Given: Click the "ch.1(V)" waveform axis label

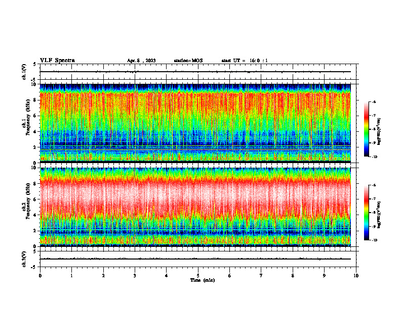Looking at the screenshot, I should coord(24,72).
